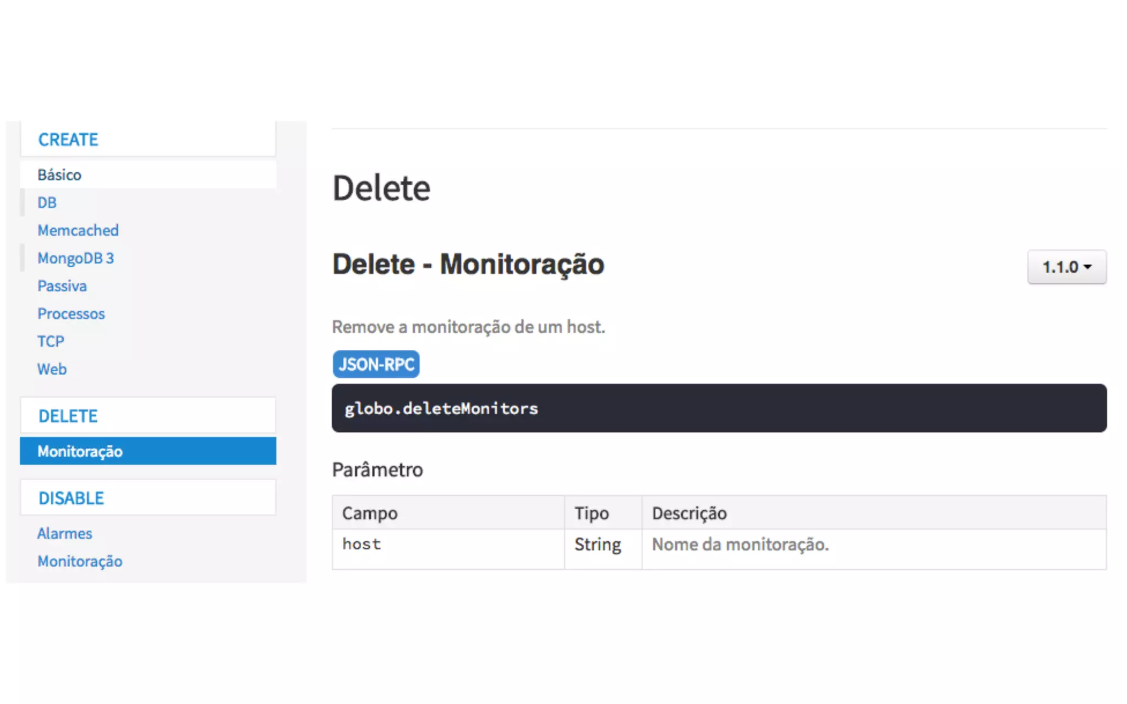Click the CREATE section header

pos(68,140)
